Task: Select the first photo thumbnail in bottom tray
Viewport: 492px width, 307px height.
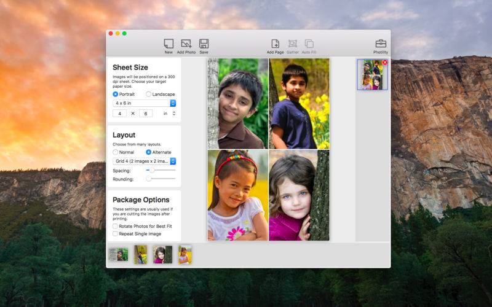Action: (x=118, y=255)
